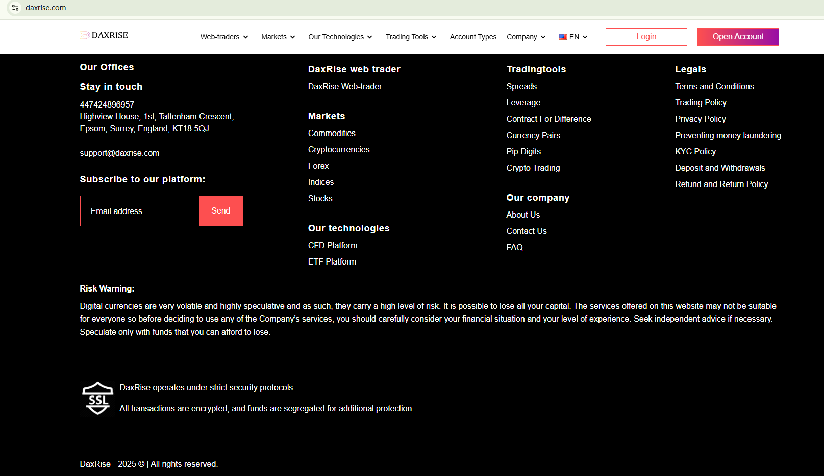Open the CFD Platform link

point(333,246)
